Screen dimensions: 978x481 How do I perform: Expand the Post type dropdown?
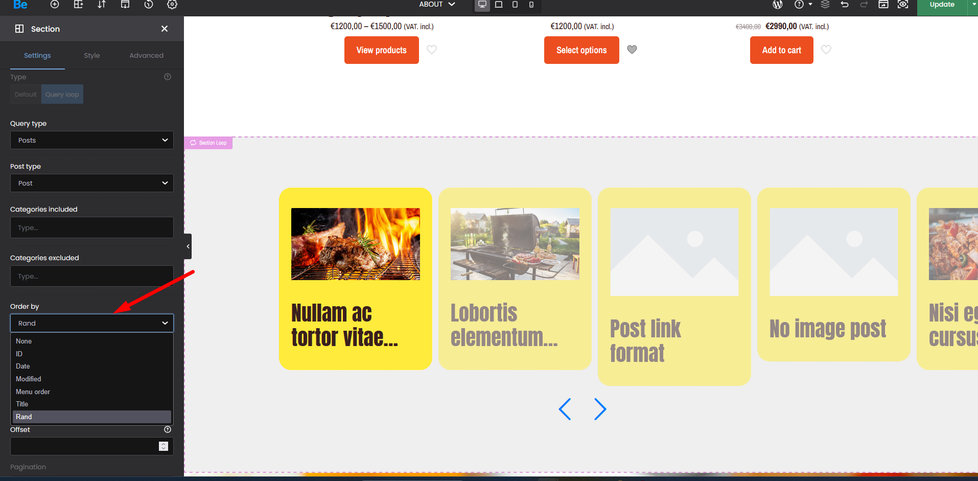click(92, 183)
